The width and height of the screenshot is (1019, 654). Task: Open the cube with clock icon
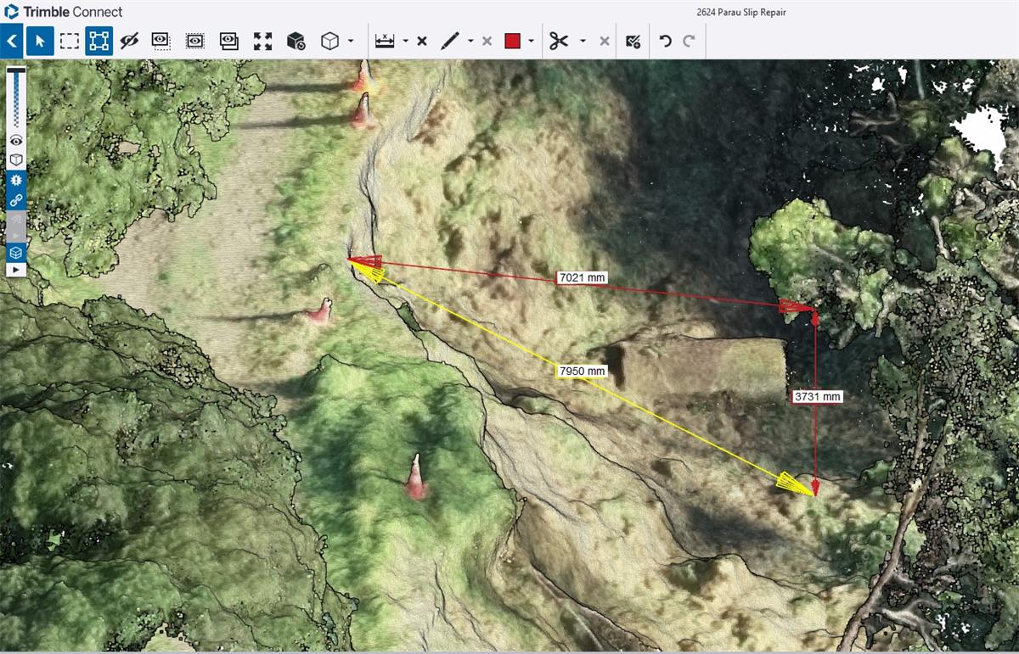pyautogui.click(x=296, y=41)
